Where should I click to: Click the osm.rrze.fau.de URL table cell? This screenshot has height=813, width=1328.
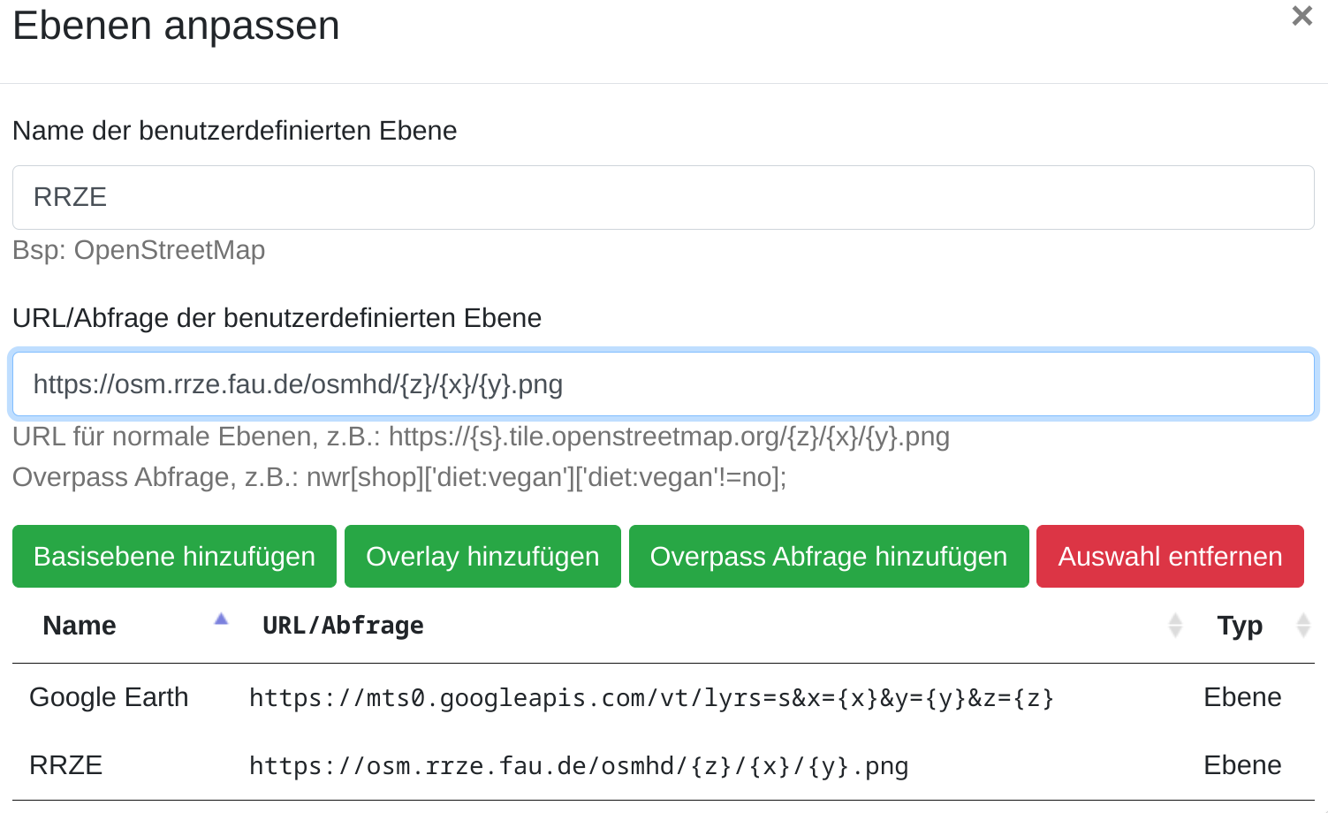click(x=578, y=765)
